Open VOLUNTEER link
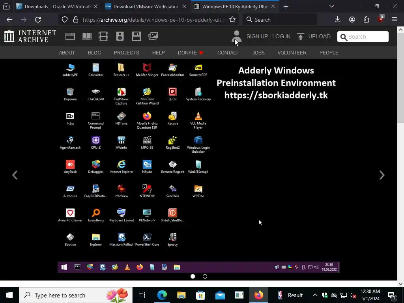404x303 pixels. pos(292,53)
